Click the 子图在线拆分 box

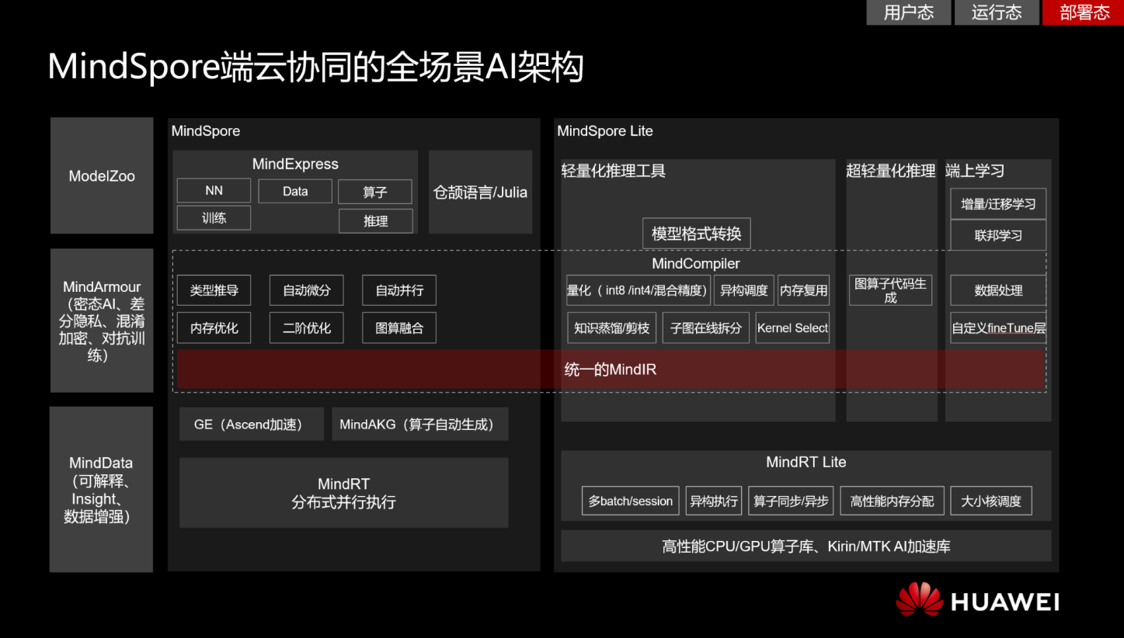click(x=706, y=328)
